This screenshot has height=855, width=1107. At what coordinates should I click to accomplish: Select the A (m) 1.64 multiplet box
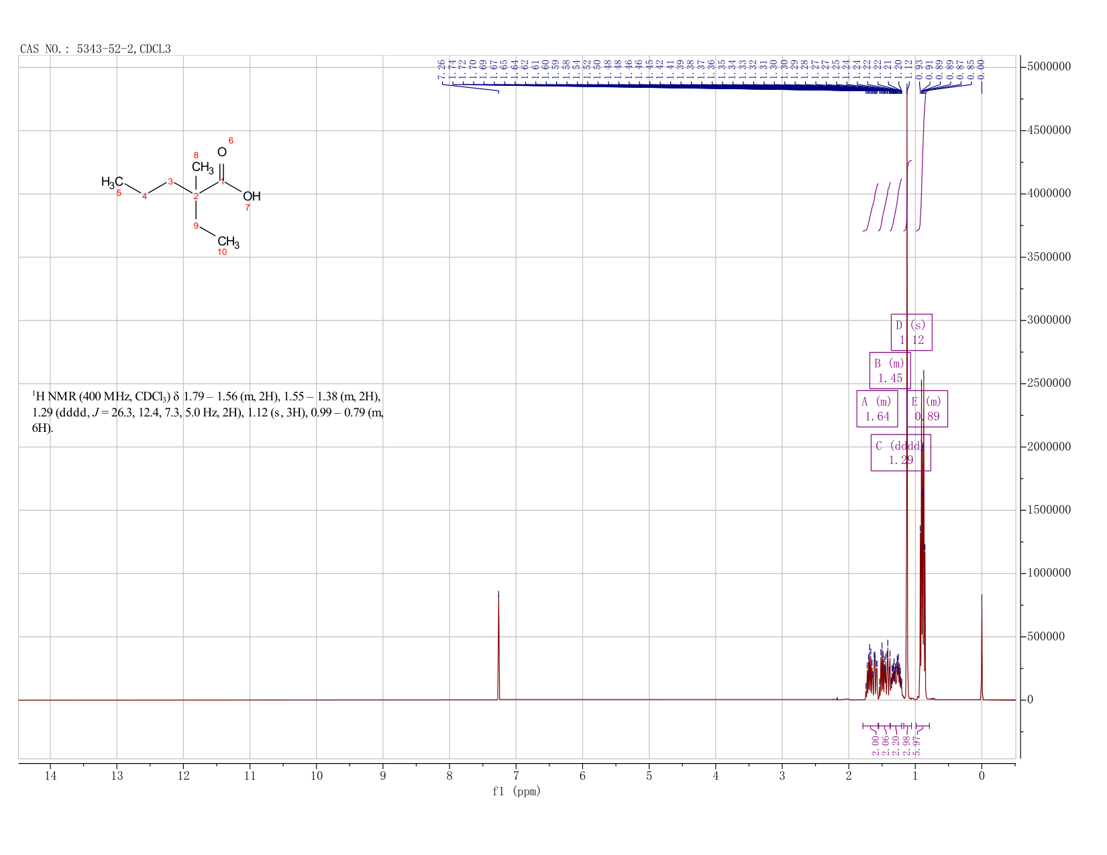[877, 408]
